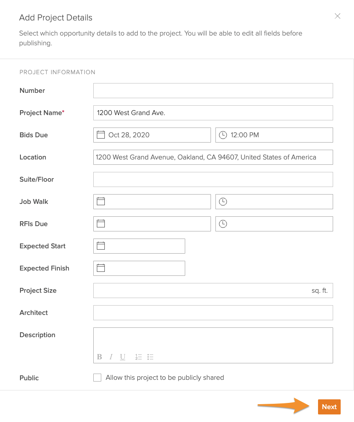This screenshot has height=422, width=354.
Task: Open the Expected Start calendar picker
Action: (x=101, y=246)
